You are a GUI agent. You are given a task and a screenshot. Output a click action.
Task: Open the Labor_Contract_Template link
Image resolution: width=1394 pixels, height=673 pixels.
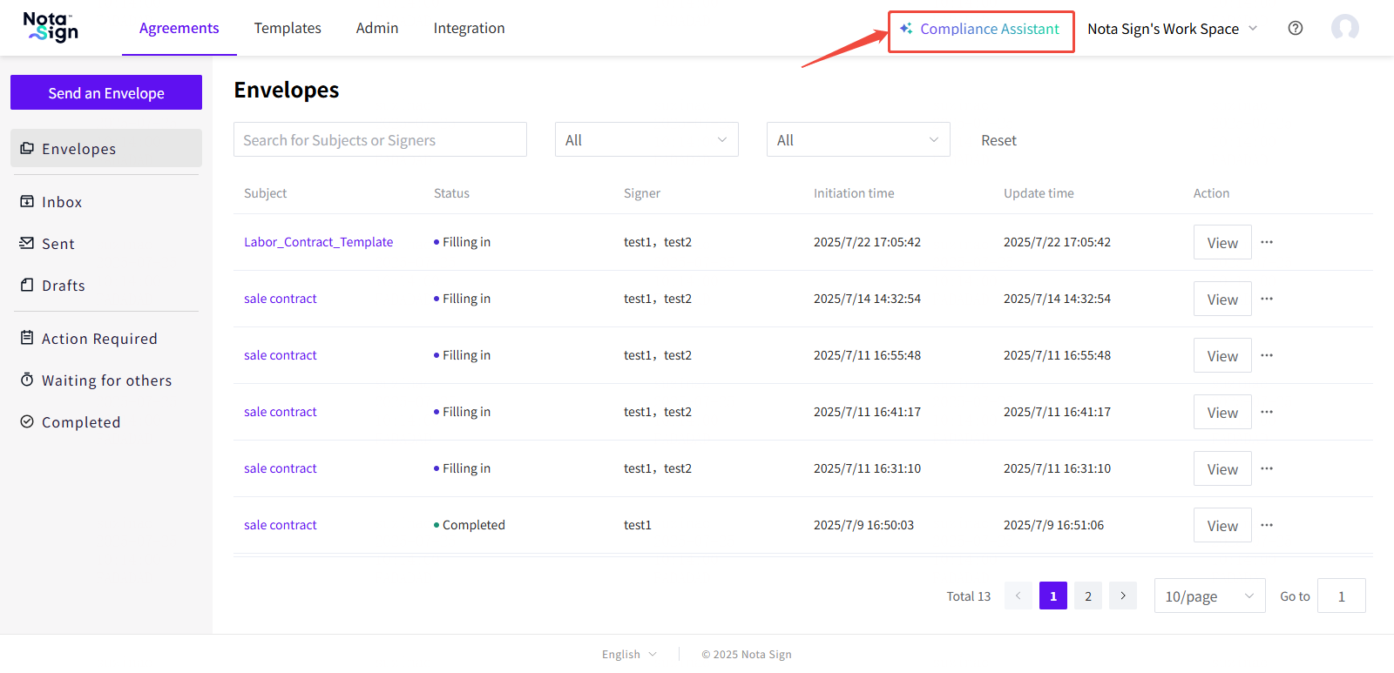click(318, 242)
